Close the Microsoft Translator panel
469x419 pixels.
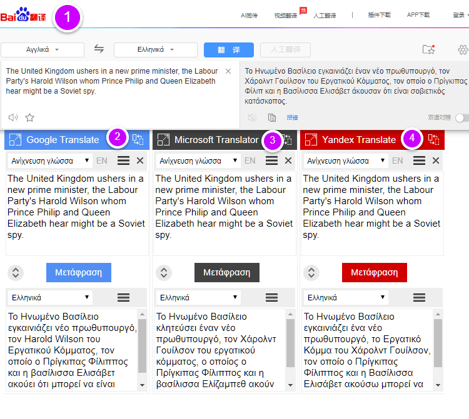[x=288, y=160]
